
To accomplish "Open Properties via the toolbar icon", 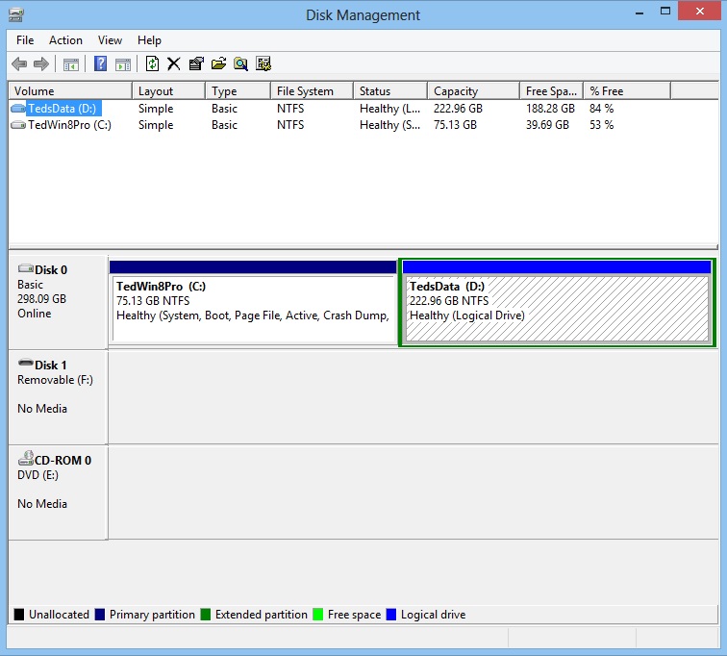I will click(x=196, y=64).
